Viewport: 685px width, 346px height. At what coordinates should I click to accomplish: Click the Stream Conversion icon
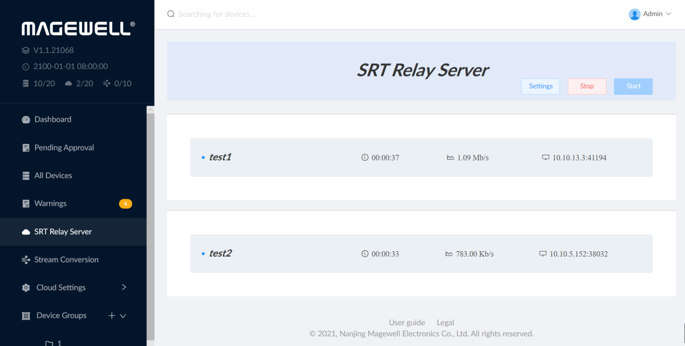pyautogui.click(x=26, y=260)
